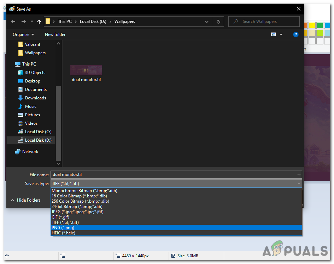Refresh the Wallpapers folder view
334x264 pixels.
coord(218,22)
